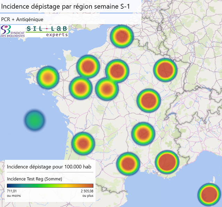
Task: Select the Auvergne-Rhône-Alpes heat circle
Action: [x=143, y=134]
